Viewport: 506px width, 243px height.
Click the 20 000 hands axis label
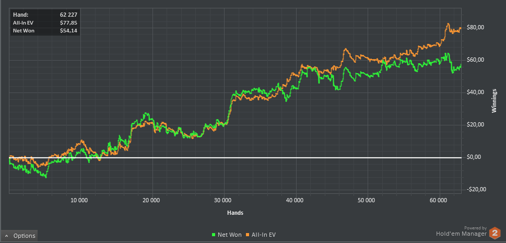click(151, 200)
